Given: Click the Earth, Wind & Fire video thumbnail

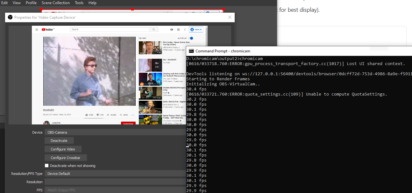Looking at the screenshot, I should pyautogui.click(x=150, y=107).
